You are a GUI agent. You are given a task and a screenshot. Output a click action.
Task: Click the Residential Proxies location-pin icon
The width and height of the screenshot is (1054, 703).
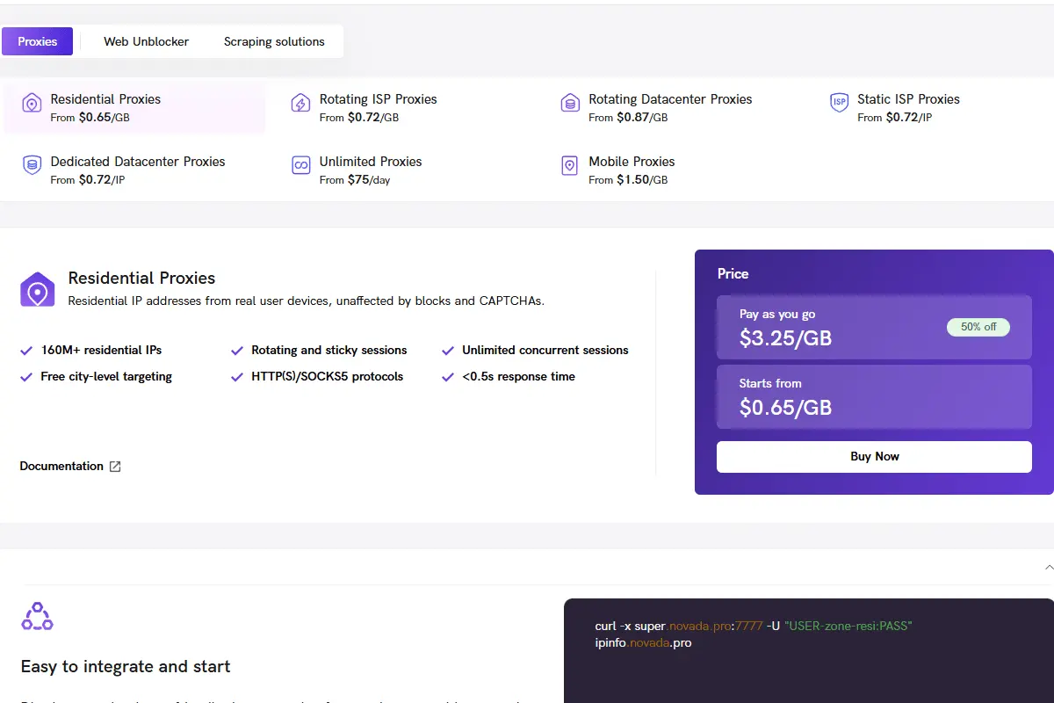point(32,103)
